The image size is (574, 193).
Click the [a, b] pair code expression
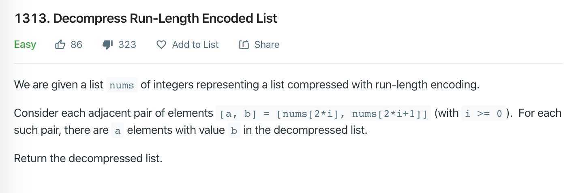coord(238,114)
